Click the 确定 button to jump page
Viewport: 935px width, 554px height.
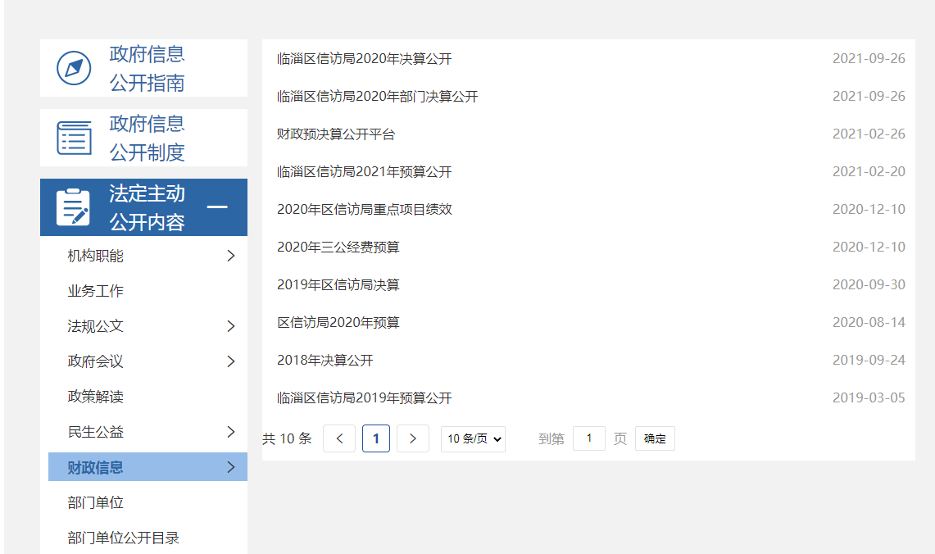(x=655, y=438)
